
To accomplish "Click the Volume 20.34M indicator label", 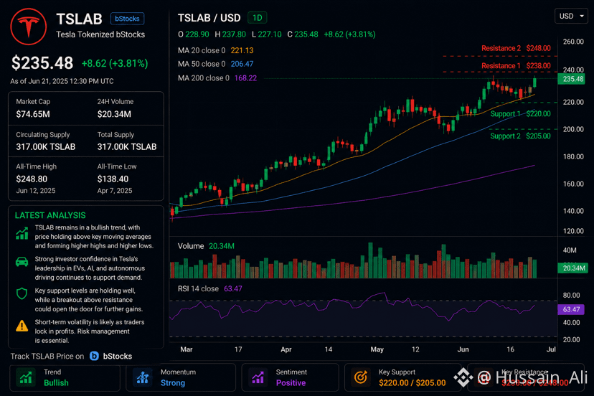I will (x=206, y=246).
